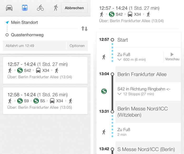Select the Berlin Frankfurter Allee stop
This screenshot has width=184, height=154.
click(148, 74)
